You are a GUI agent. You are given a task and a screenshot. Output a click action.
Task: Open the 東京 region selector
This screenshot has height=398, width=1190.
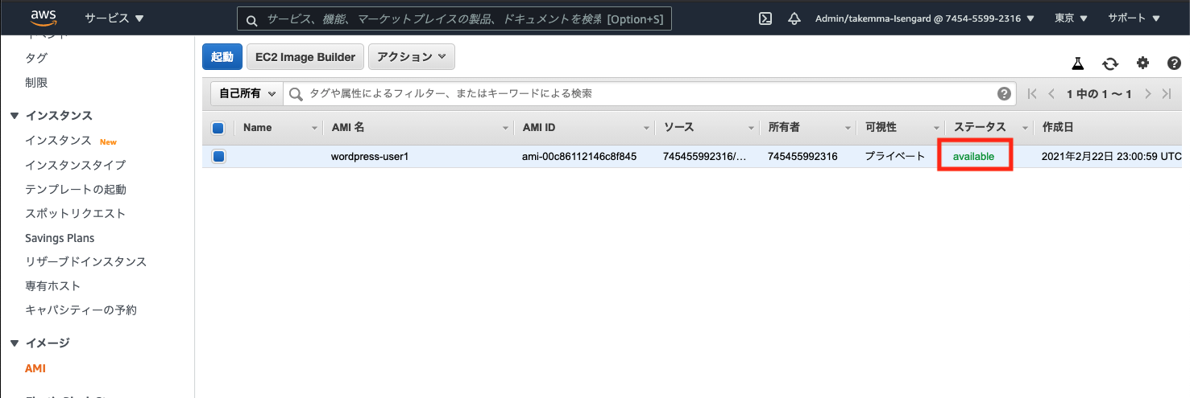point(1070,18)
